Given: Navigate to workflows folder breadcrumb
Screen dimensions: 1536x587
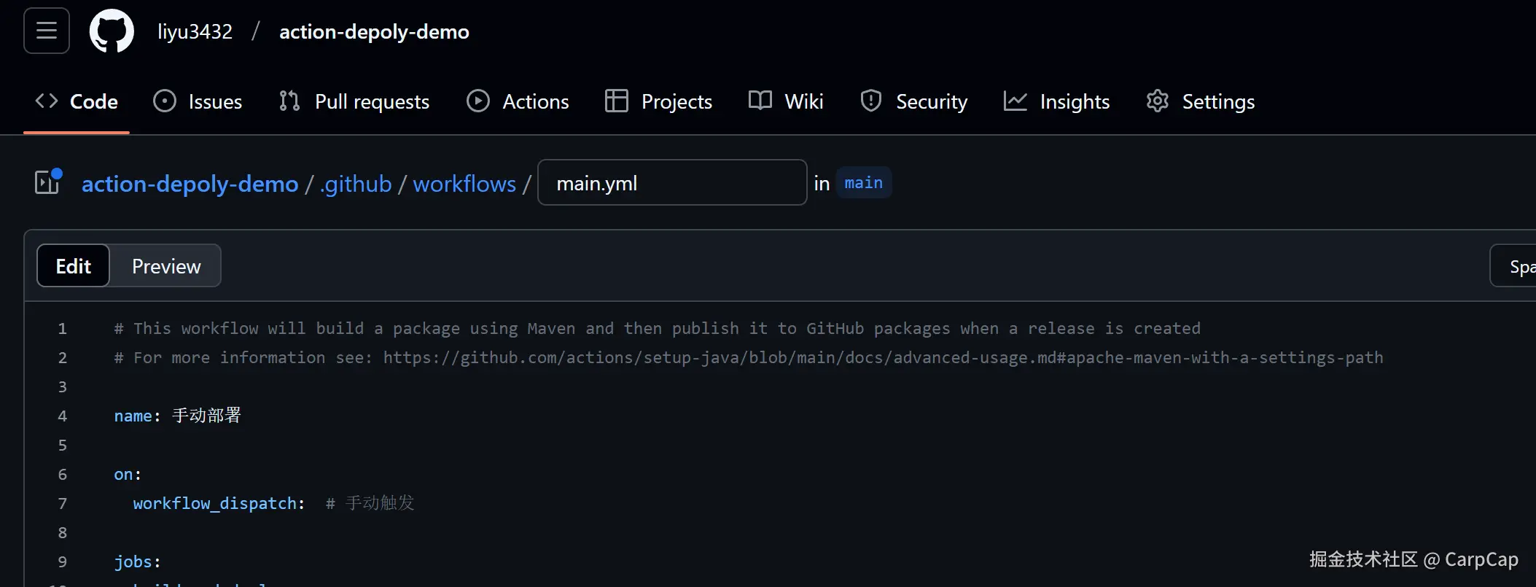Looking at the screenshot, I should pos(464,184).
